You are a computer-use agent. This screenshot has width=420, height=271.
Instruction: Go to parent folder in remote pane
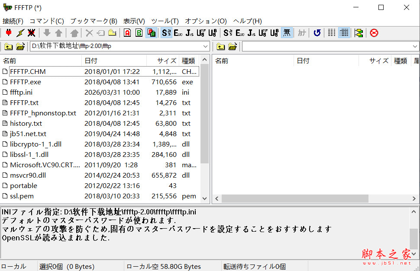tap(220, 47)
